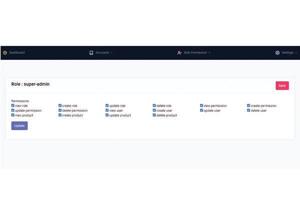Expand the Accounts dropdown chevron
The width and height of the screenshot is (300, 216).
point(111,52)
